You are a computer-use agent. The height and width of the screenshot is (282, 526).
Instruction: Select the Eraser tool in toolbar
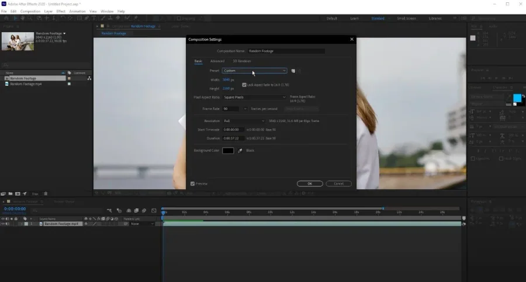[x=118, y=18]
